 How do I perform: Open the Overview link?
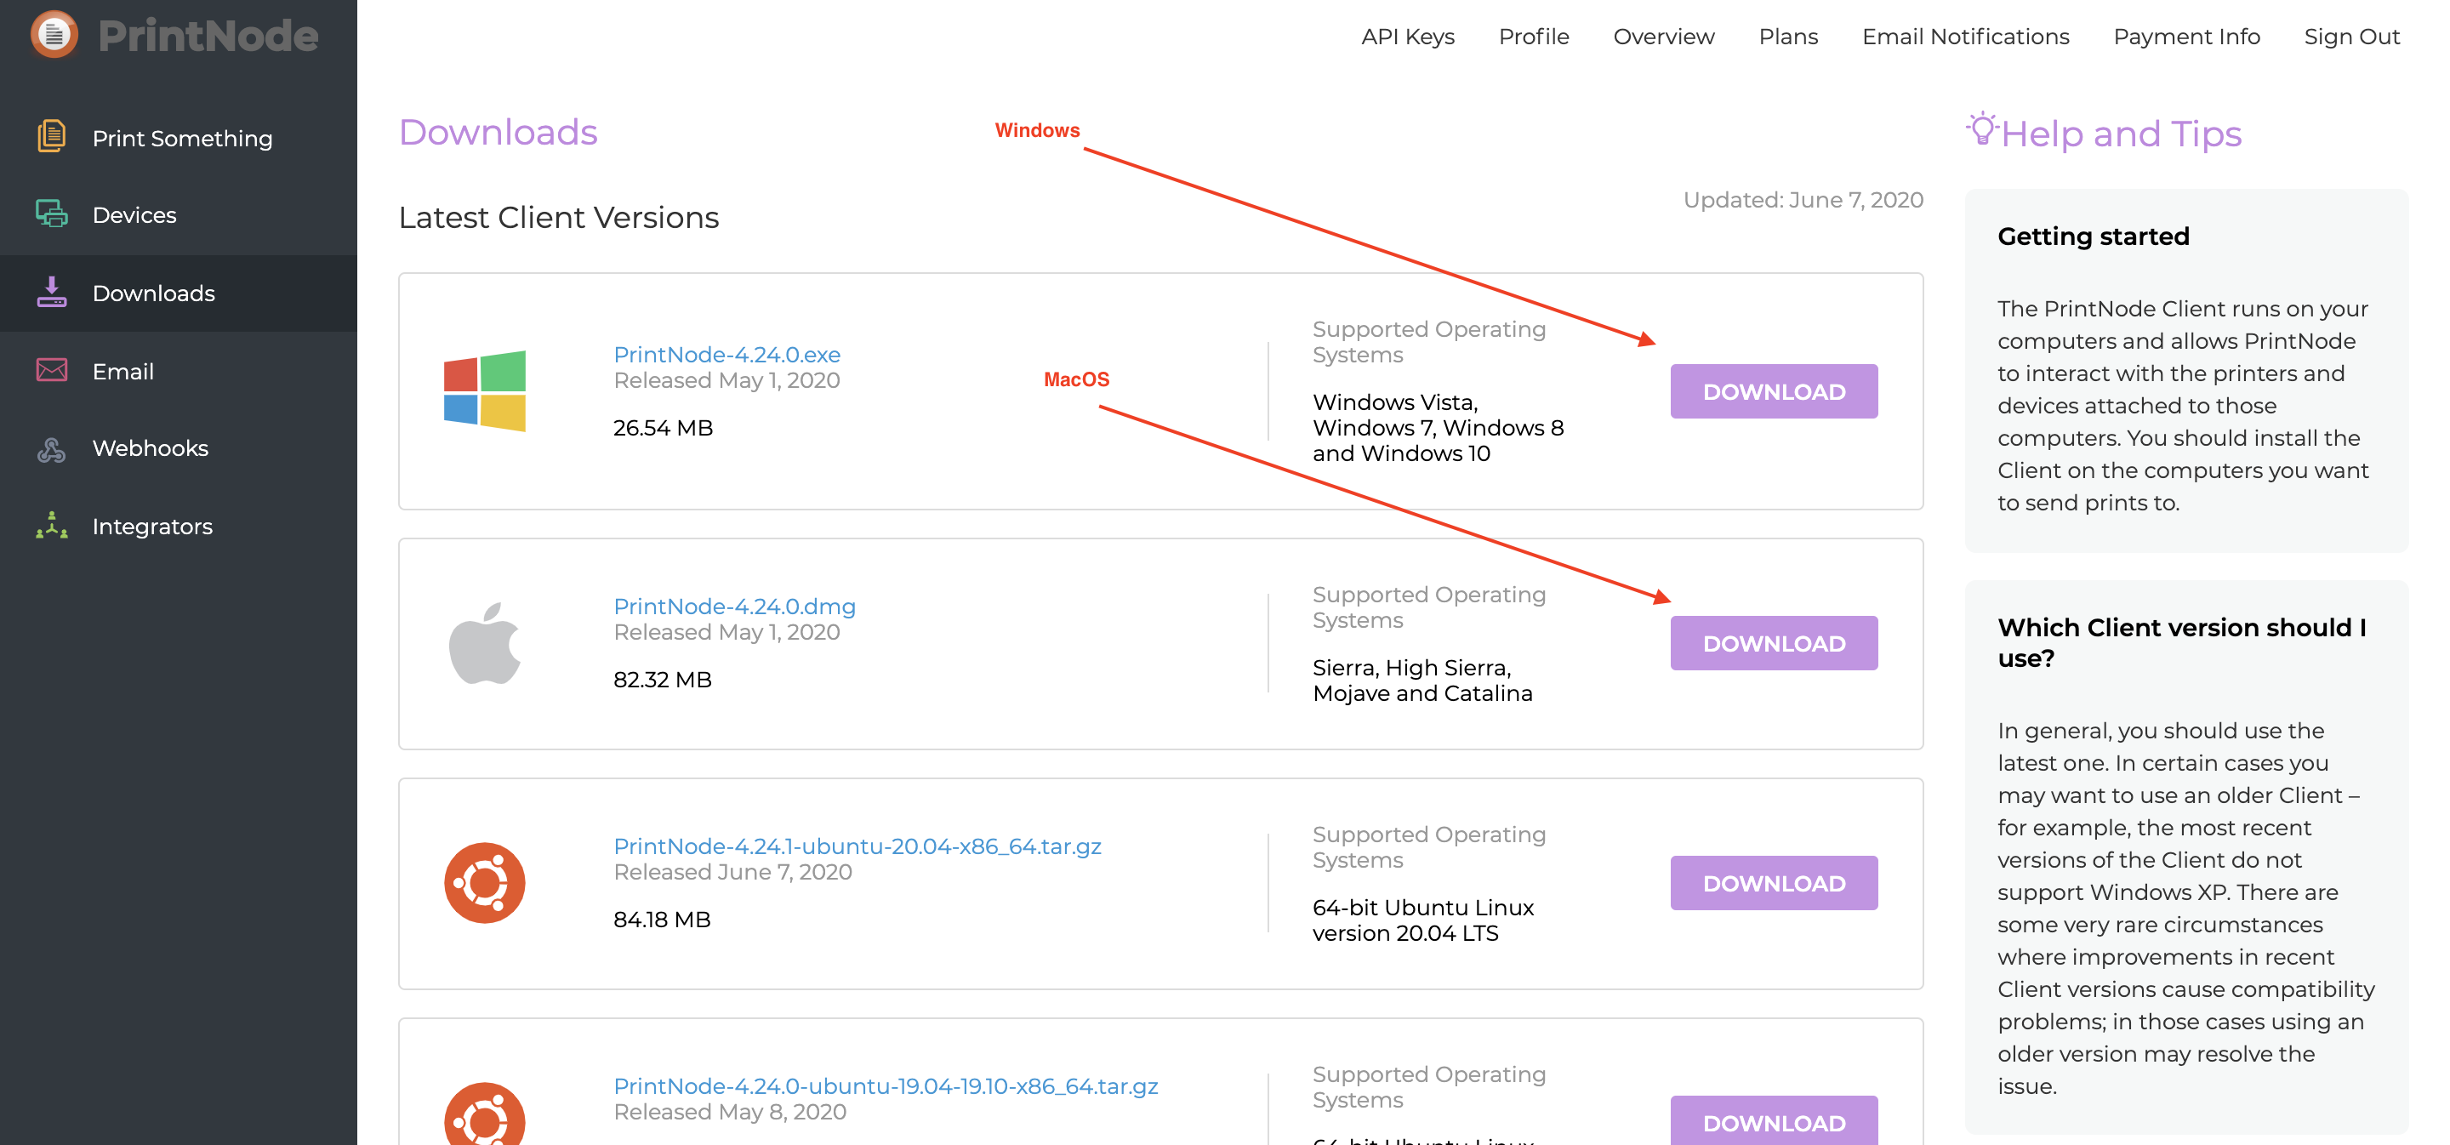(x=1663, y=36)
